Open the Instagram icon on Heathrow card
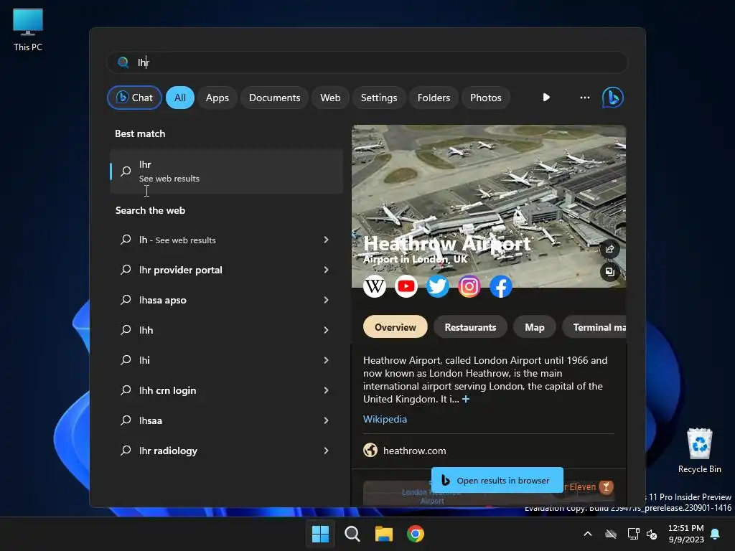Image resolution: width=735 pixels, height=551 pixels. pyautogui.click(x=469, y=286)
